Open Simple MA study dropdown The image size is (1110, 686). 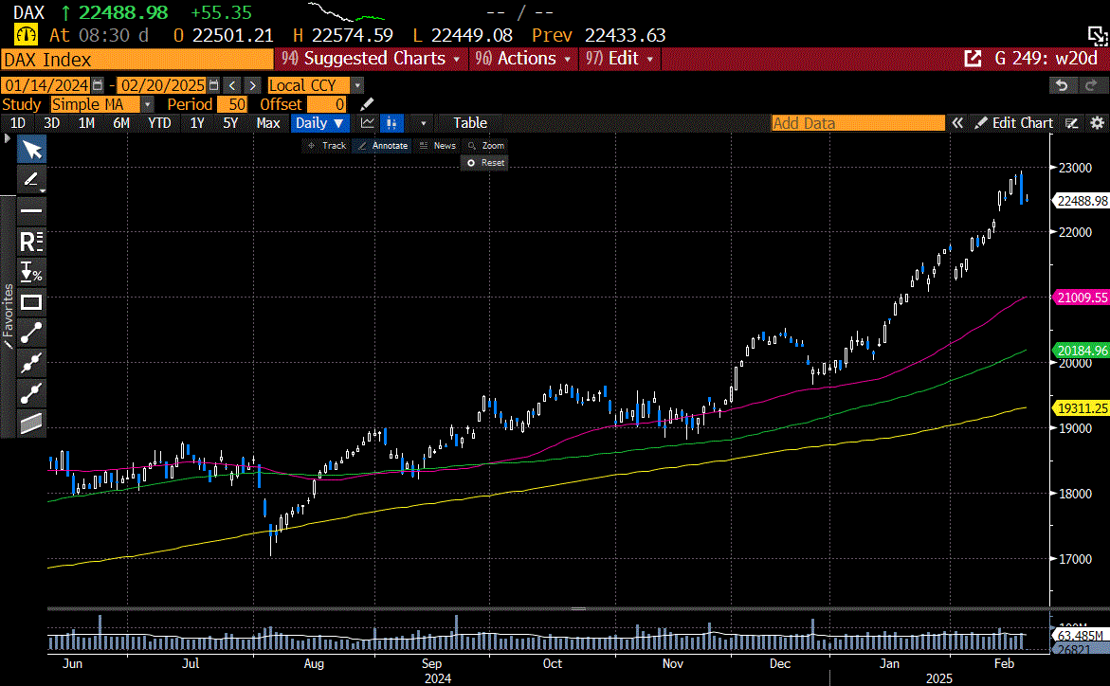(147, 104)
